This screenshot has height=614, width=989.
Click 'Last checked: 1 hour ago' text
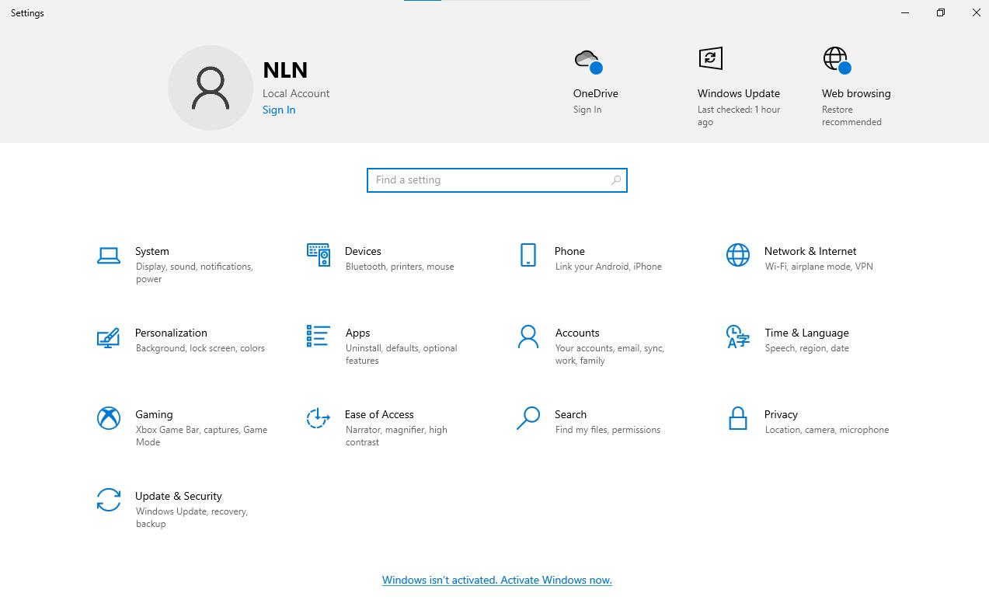click(739, 116)
